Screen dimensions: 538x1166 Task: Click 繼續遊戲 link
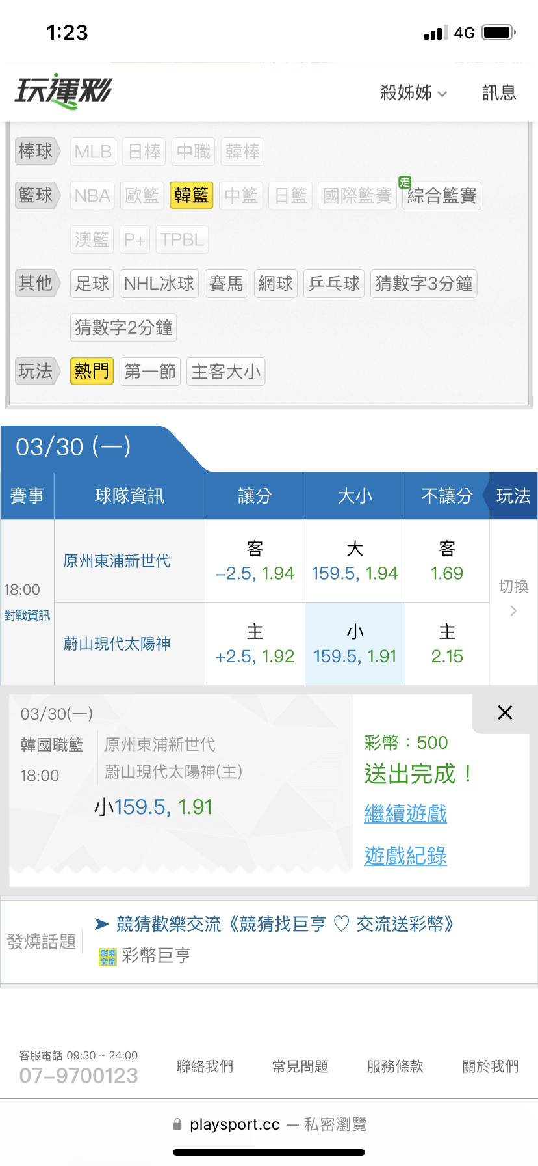coord(405,813)
